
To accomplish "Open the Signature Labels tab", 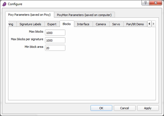I will click(30, 24).
